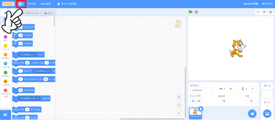Click the マウスのポインター へむける block
The width and height of the screenshot is (275, 120).
pyautogui.click(x=31, y=99)
